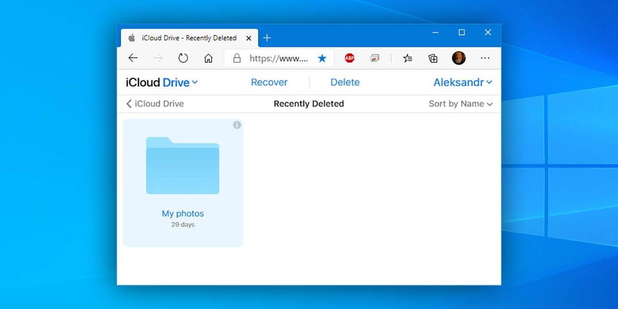Reload the page with the refresh icon

click(x=183, y=58)
